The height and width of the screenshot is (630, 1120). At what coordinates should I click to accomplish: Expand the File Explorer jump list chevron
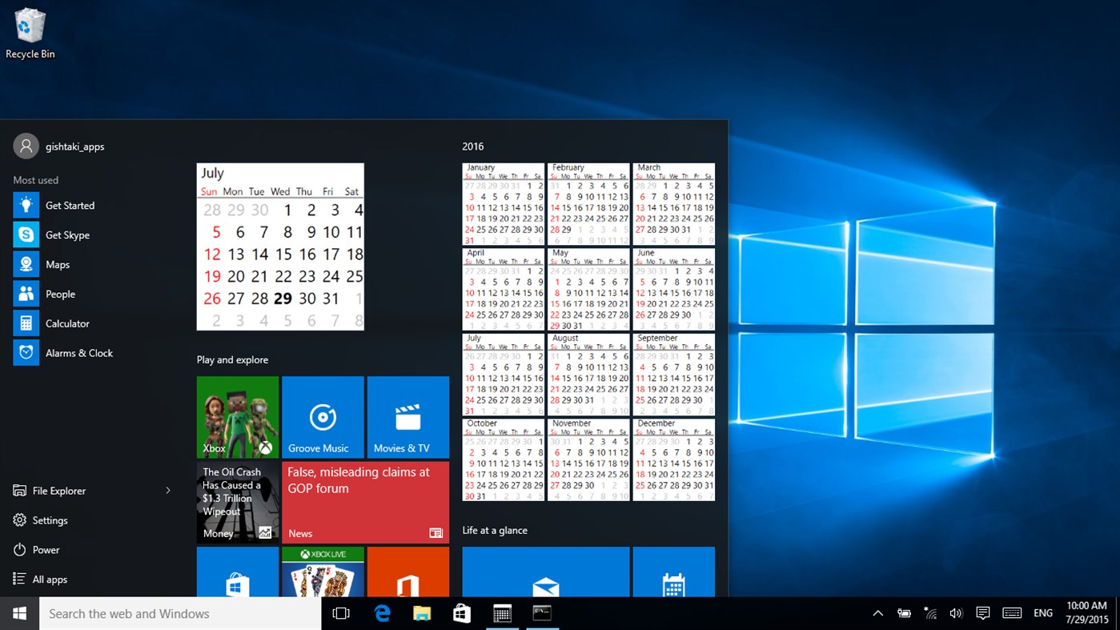tap(168, 491)
